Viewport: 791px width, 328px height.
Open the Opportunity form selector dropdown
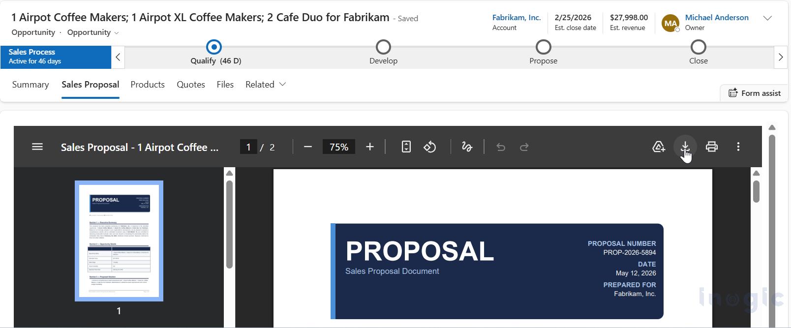point(93,32)
